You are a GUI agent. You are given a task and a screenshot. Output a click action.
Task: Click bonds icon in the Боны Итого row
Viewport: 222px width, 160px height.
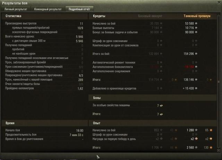(x=161, y=114)
